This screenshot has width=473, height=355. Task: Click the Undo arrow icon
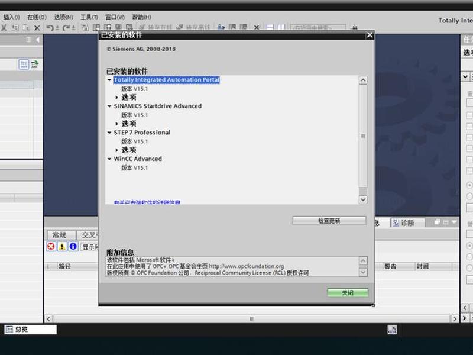(50, 28)
